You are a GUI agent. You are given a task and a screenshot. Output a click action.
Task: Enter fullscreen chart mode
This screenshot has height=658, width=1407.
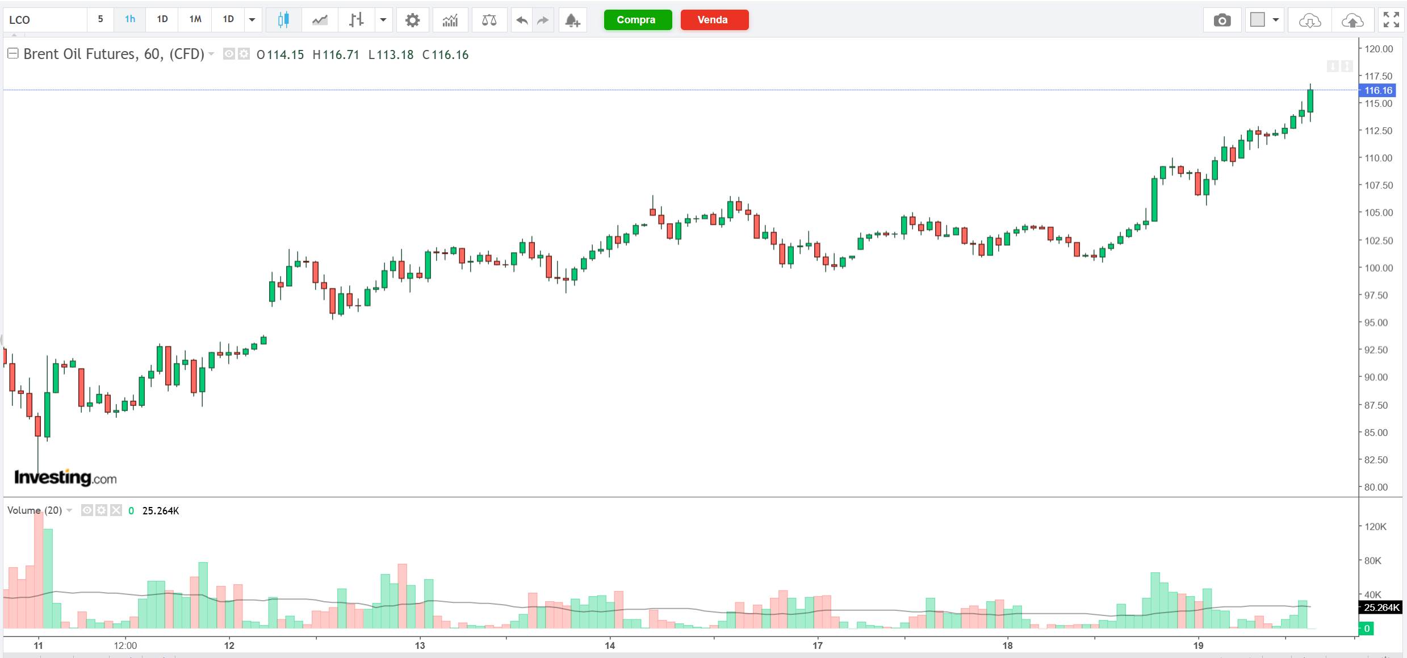1391,20
